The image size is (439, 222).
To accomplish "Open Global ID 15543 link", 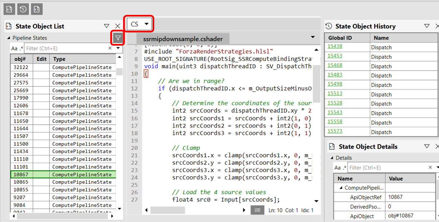I will [x=335, y=113].
